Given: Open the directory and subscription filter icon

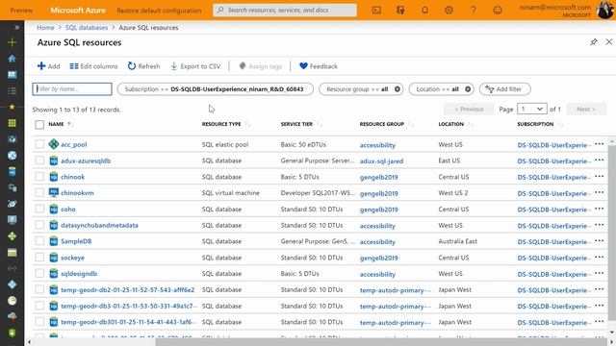Looking at the screenshot, I should pyautogui.click(x=400, y=11).
